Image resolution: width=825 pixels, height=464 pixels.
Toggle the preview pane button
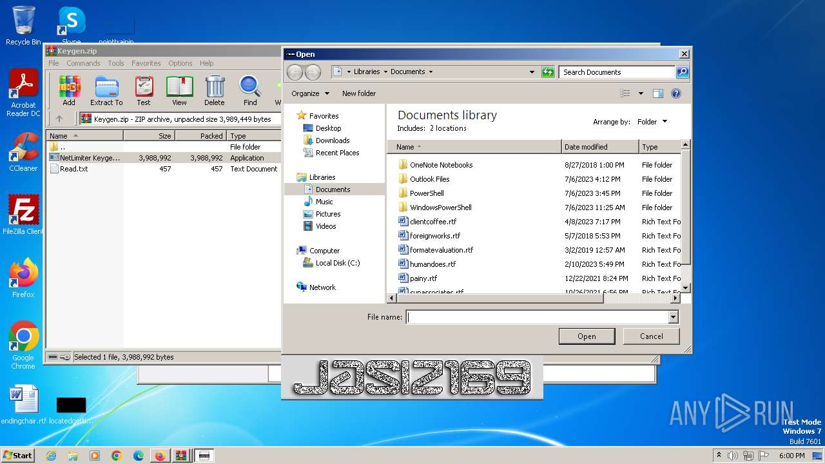tap(658, 93)
